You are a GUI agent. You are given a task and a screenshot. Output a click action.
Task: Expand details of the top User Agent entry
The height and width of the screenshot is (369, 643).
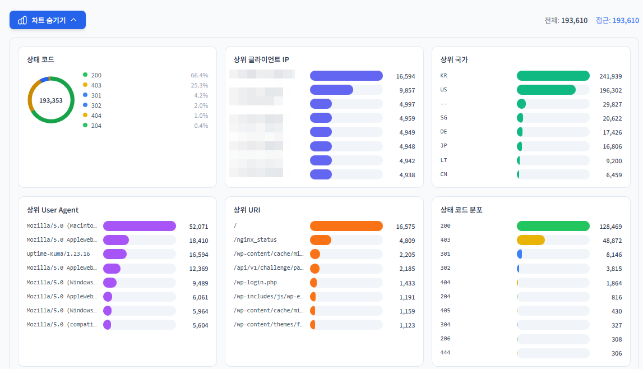[62, 225]
